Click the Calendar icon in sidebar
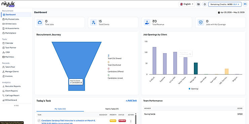The height and width of the screenshot is (124, 249). click(x=4, y=43)
